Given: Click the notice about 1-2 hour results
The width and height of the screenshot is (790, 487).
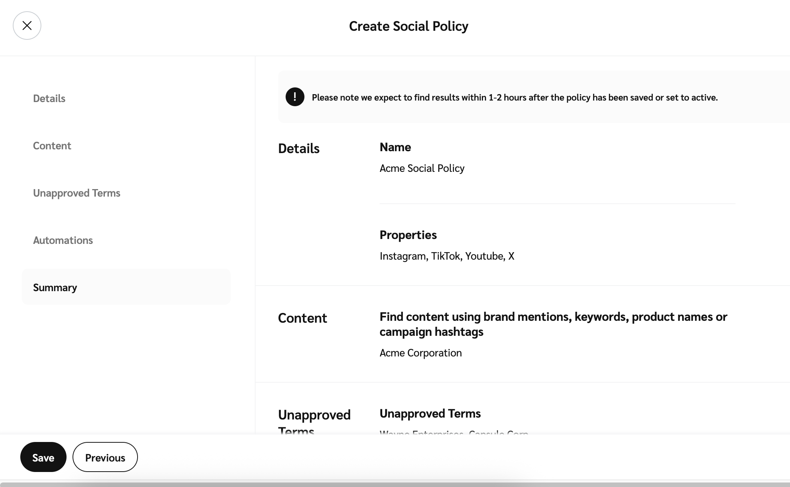Looking at the screenshot, I should (x=515, y=98).
